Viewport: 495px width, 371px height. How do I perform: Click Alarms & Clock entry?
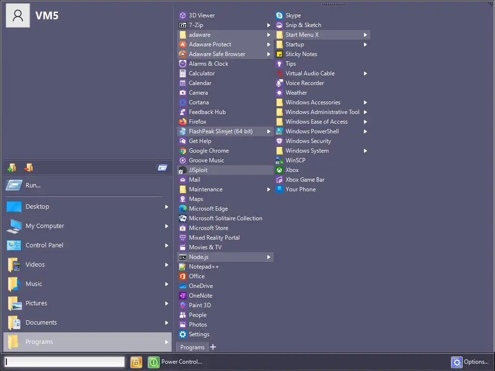tap(225, 64)
